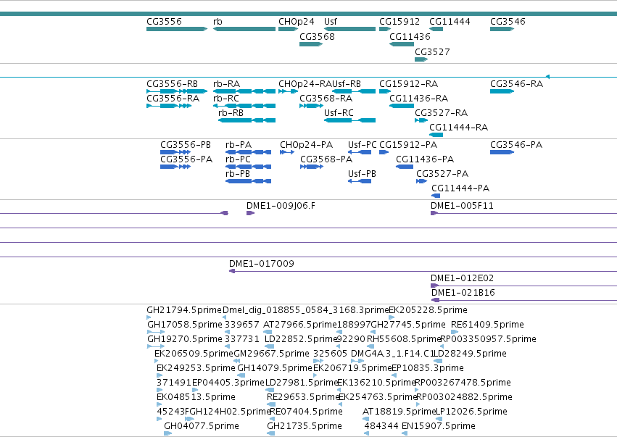The height and width of the screenshot is (437, 617).
Task: Open protein Usf-PB
Action: pyautogui.click(x=360, y=181)
